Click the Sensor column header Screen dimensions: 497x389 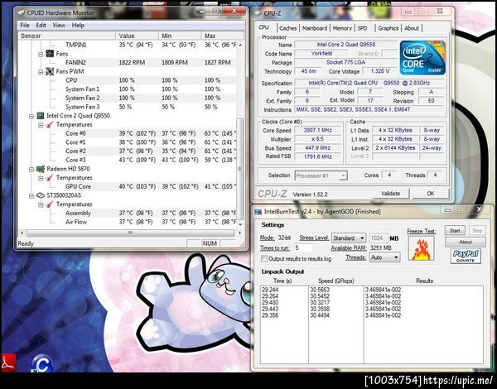point(66,36)
